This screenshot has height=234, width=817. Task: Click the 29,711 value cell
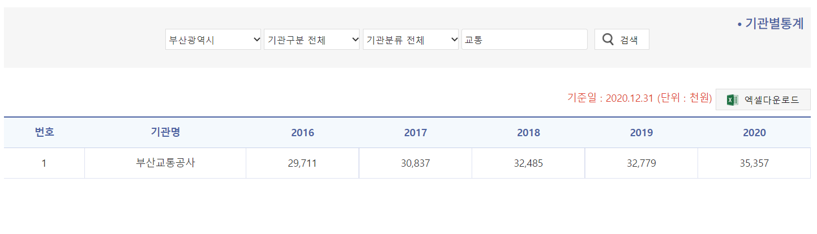302,163
